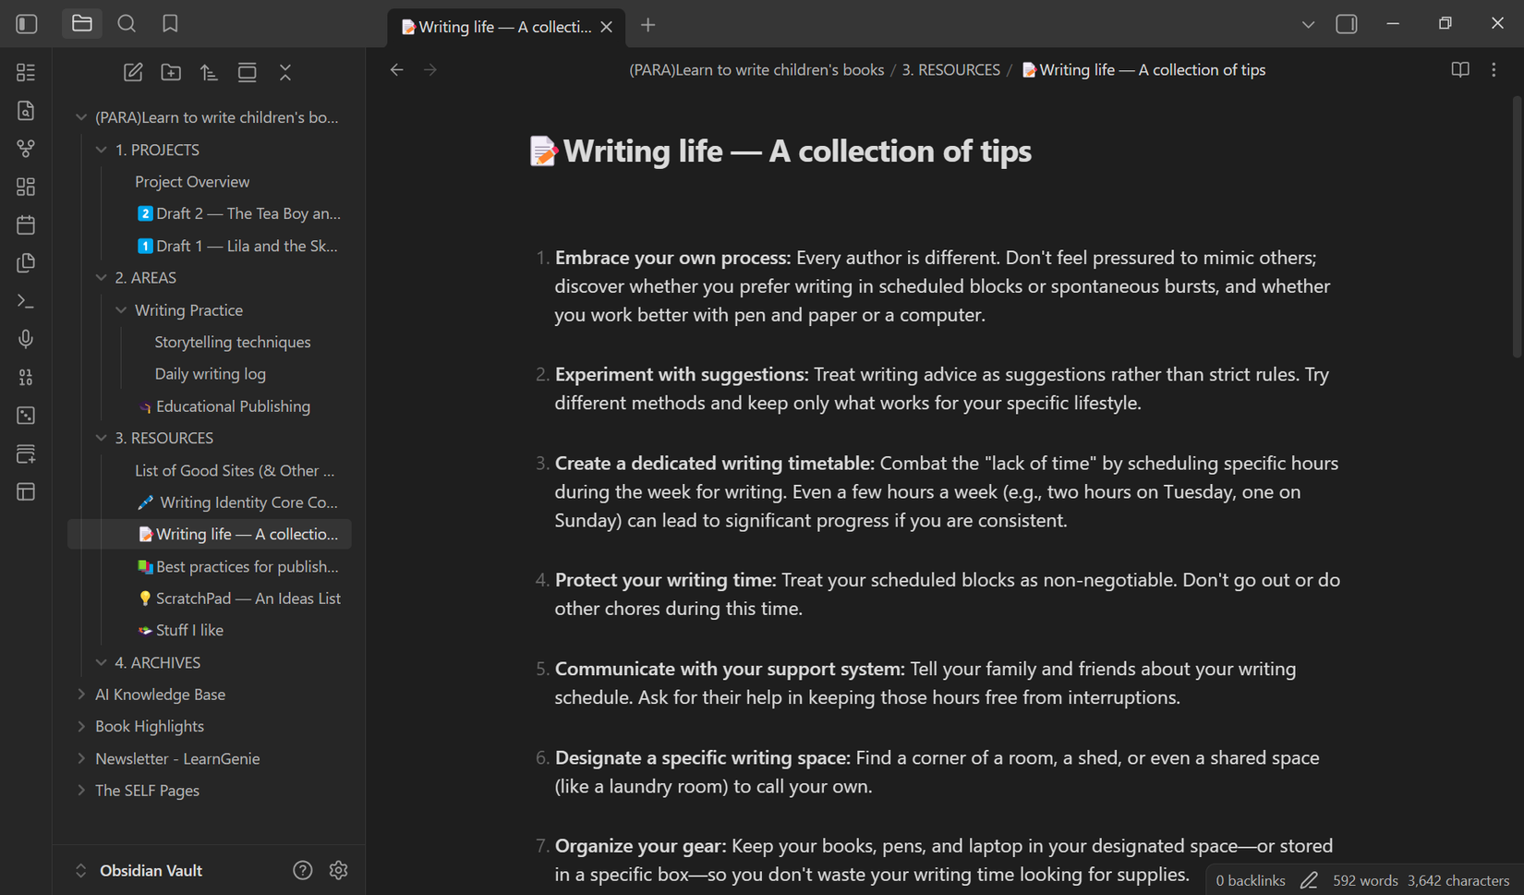Click the stacked cards plus ribbon icon

(x=26, y=454)
